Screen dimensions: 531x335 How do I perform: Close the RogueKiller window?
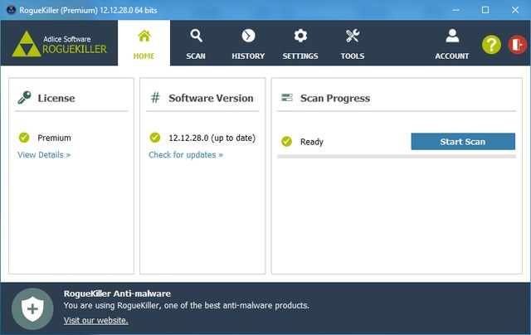click(515, 10)
